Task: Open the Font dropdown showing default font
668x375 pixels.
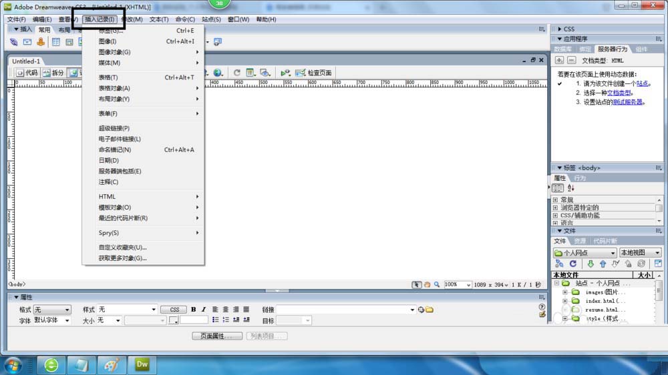Action: [52, 320]
